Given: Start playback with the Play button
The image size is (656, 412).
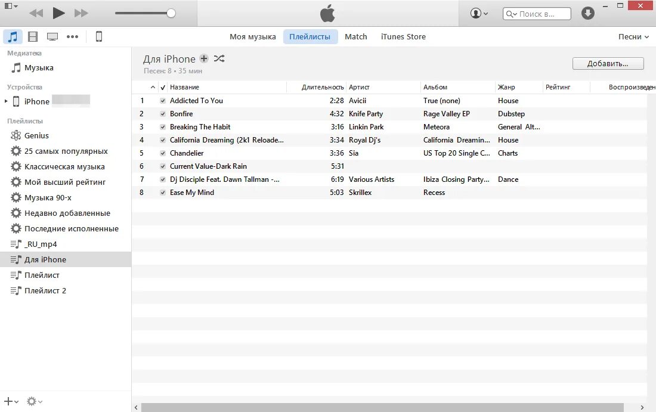Looking at the screenshot, I should coord(58,13).
